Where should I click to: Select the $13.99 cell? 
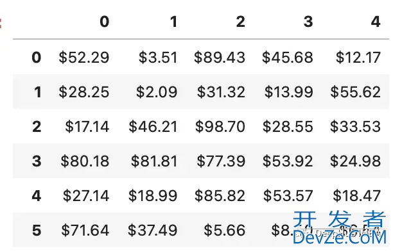coord(289,92)
